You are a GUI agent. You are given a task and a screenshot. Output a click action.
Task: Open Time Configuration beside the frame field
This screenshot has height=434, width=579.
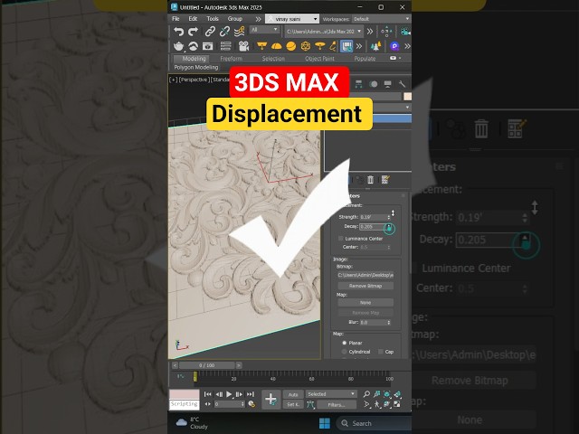pyautogui.click(x=252, y=404)
